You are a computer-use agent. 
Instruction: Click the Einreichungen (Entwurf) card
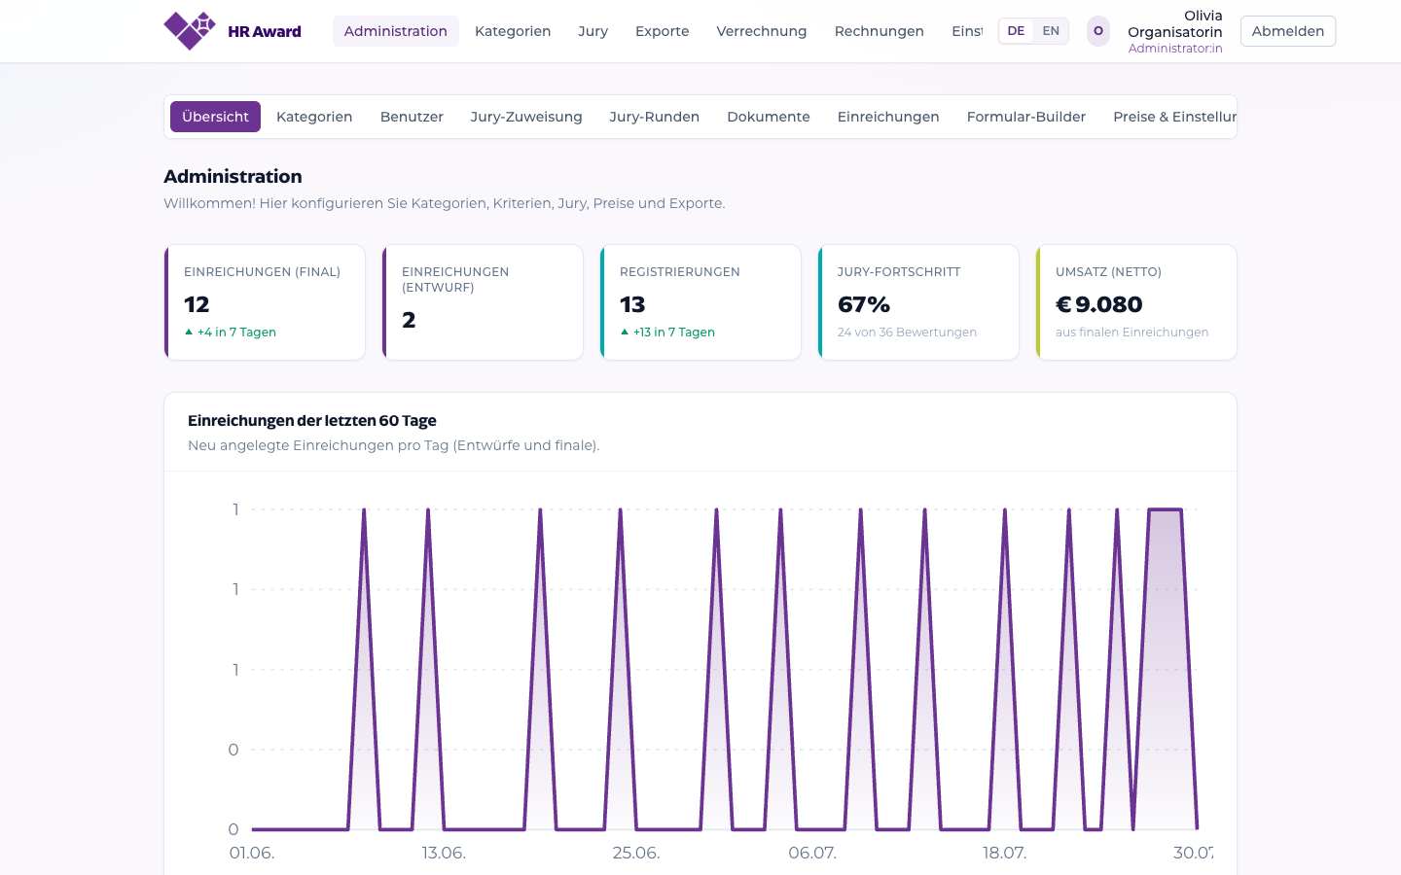(x=483, y=302)
